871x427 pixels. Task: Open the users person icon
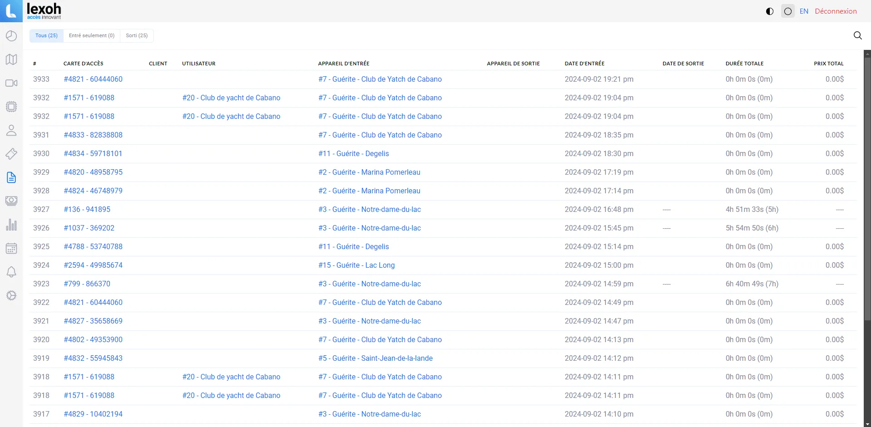pyautogui.click(x=11, y=130)
